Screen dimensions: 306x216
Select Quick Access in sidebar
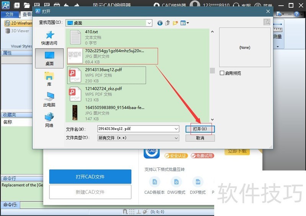[49, 37]
